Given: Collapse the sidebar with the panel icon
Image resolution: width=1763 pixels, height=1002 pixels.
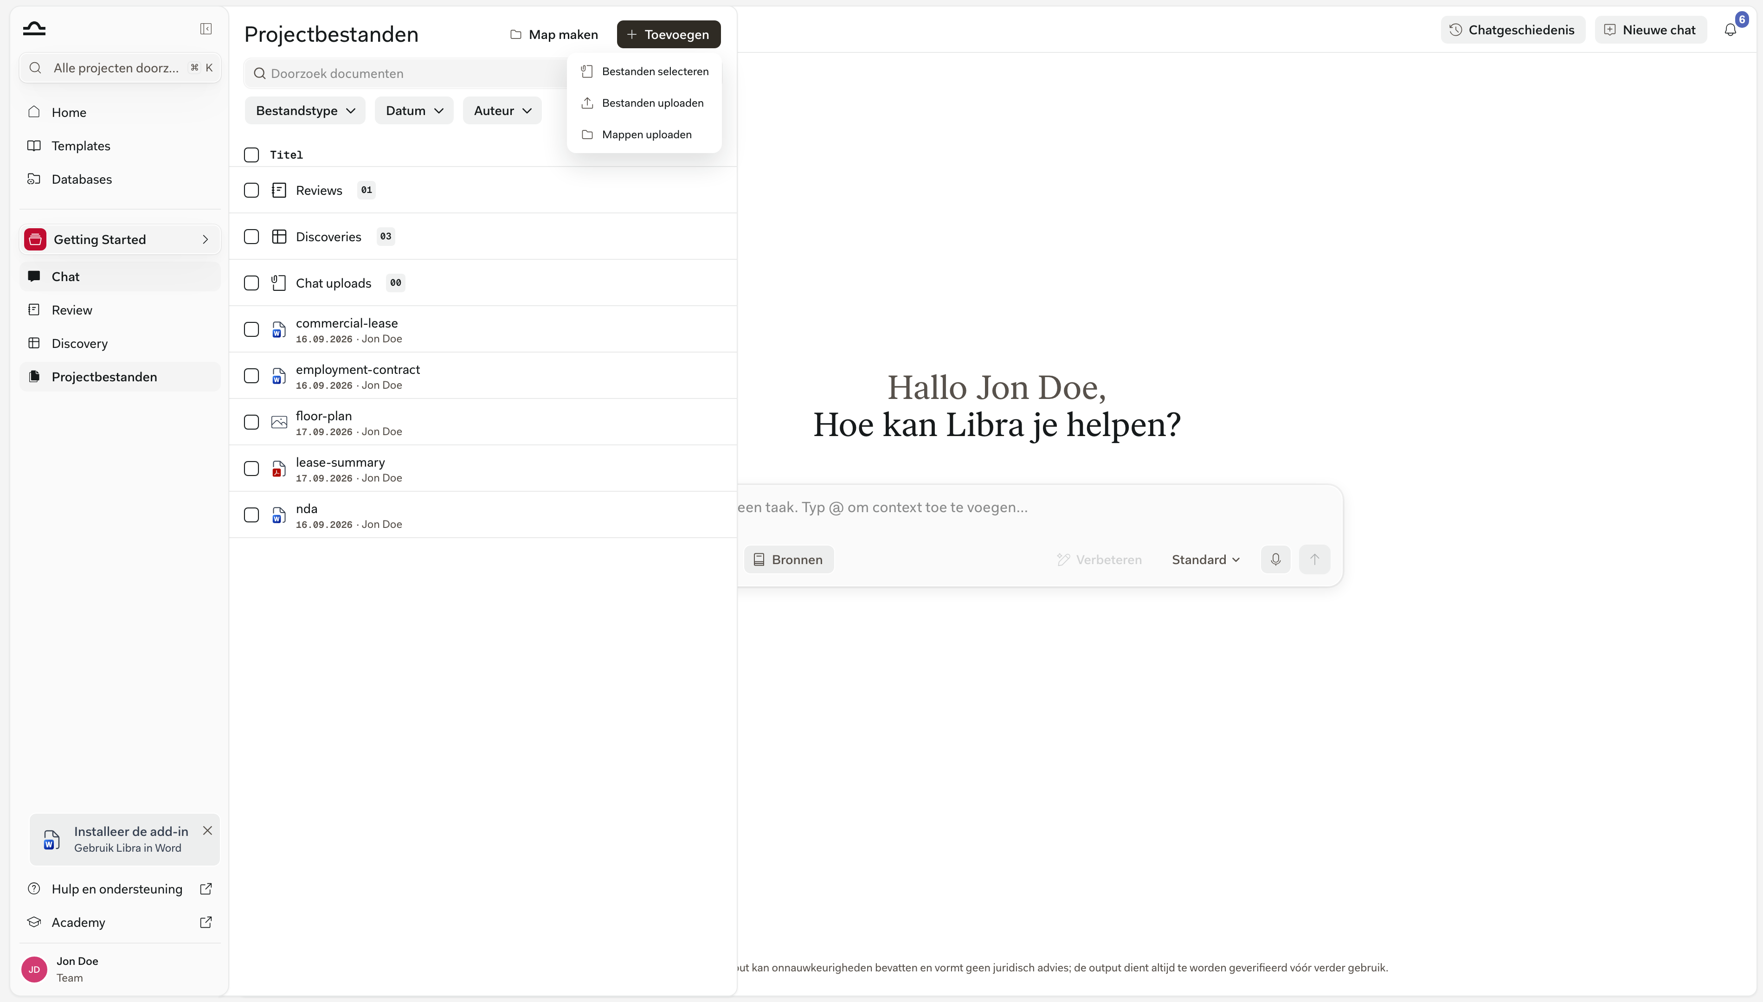Looking at the screenshot, I should click(206, 29).
